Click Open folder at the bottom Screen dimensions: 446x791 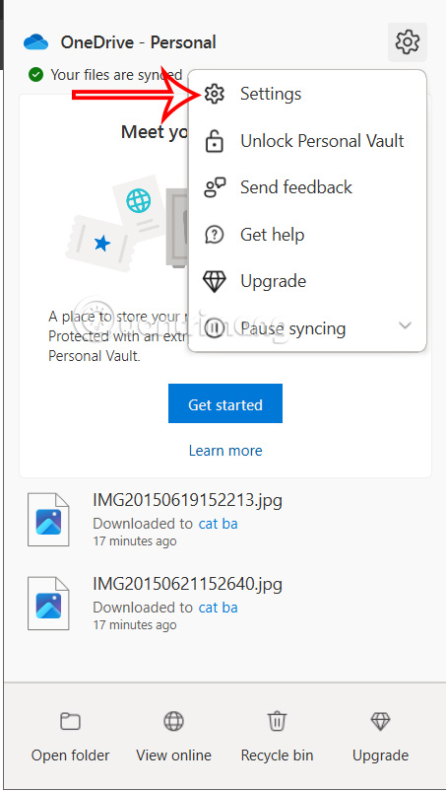70,737
